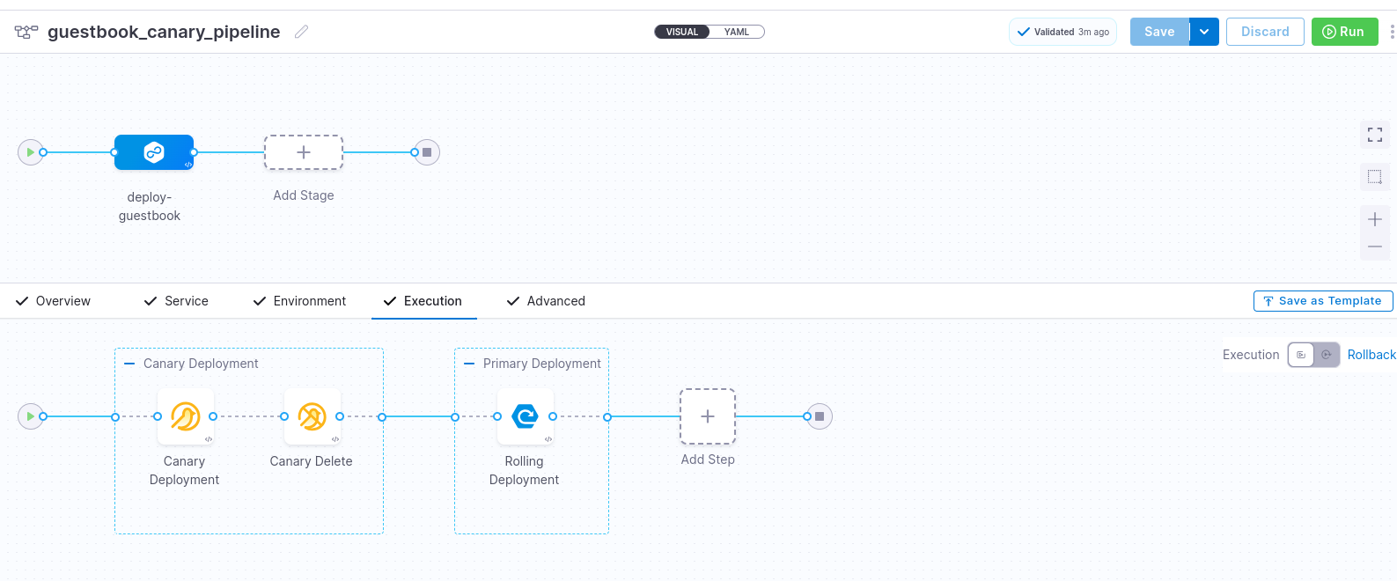Open the Canary Deployment step icon

pyautogui.click(x=185, y=416)
